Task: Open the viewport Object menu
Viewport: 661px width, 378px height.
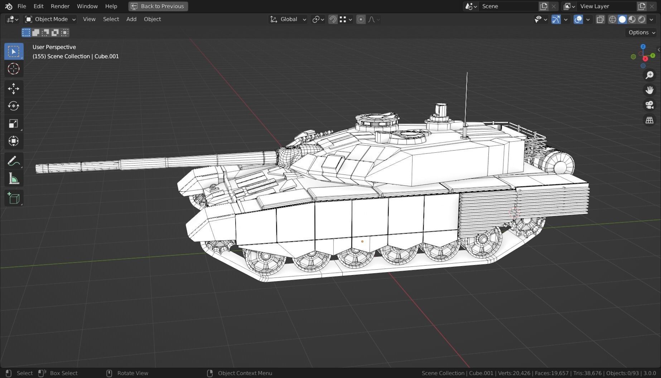Action: (x=153, y=19)
